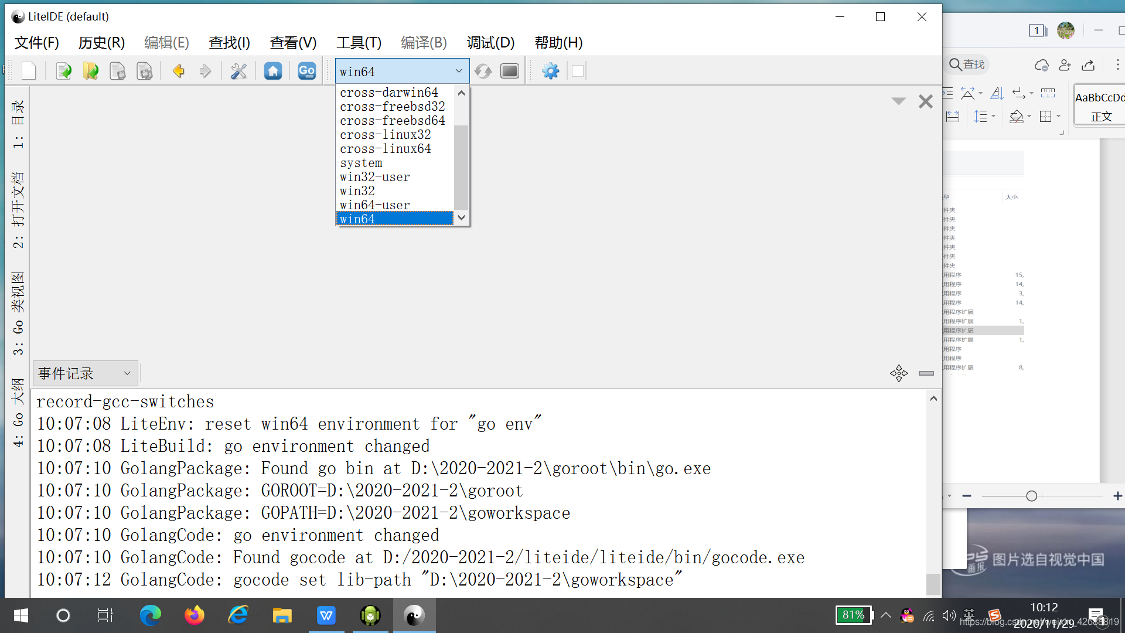Click the add collaborator icon in WPS
This screenshot has height=633, width=1125.
tap(1065, 64)
